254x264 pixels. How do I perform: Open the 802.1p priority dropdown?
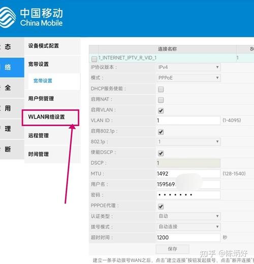pos(188,142)
